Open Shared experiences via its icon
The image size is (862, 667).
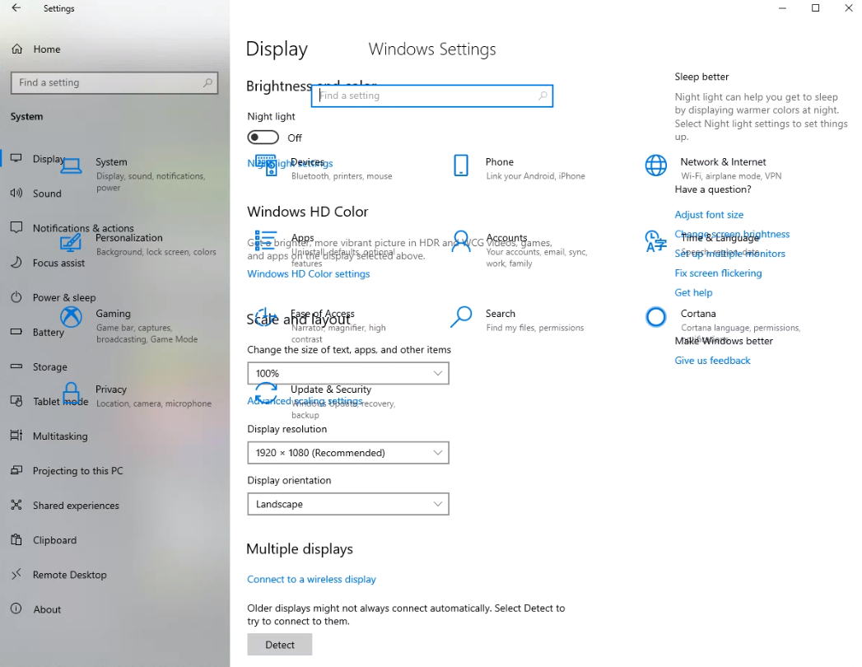coord(16,505)
